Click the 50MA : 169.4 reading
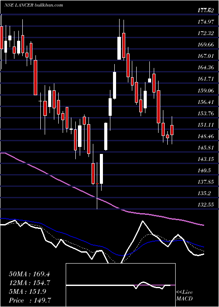The width and height of the screenshot is (219, 307). click(29, 274)
